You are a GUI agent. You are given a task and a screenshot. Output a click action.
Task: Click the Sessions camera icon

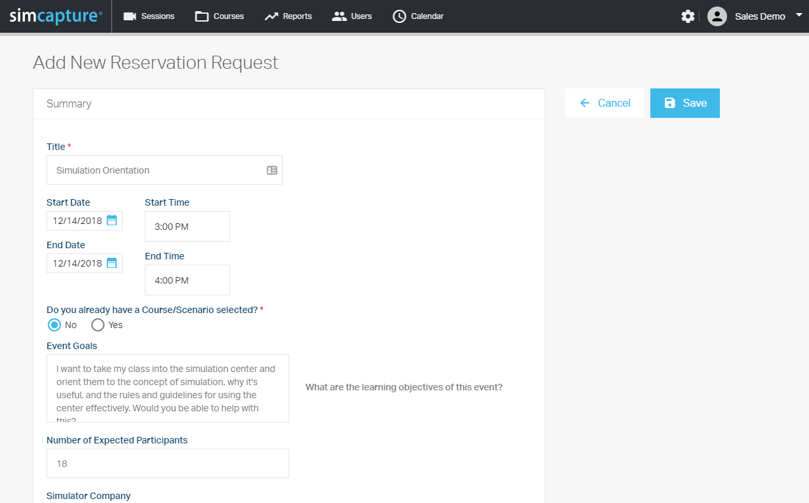click(x=130, y=16)
